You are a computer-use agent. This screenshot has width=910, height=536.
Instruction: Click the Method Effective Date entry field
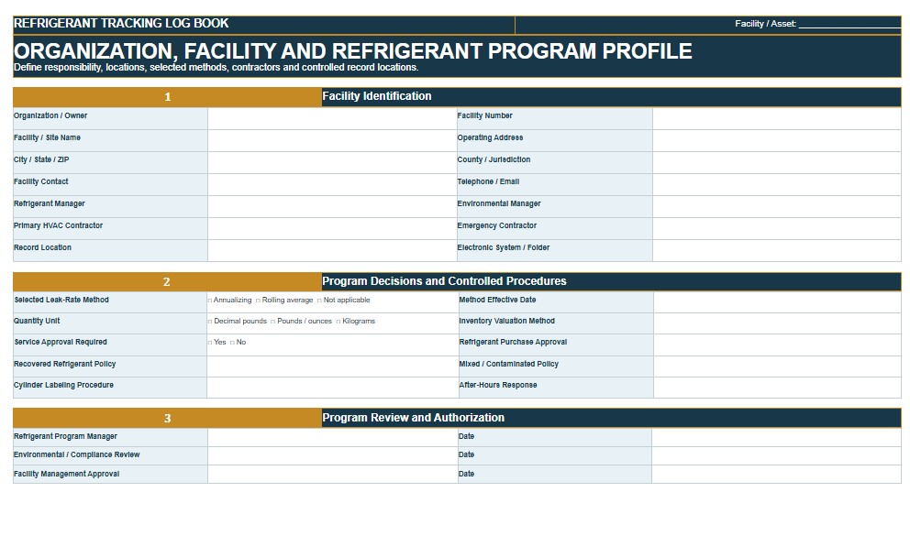tap(777, 302)
